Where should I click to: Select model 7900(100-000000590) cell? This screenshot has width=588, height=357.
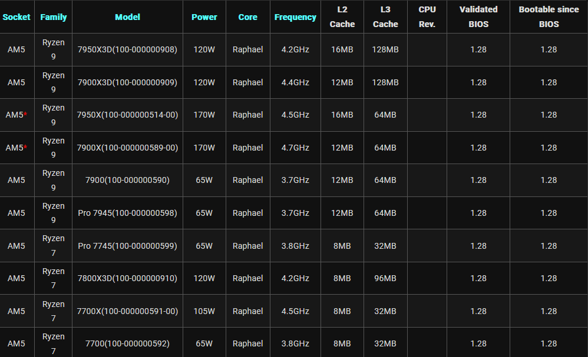pyautogui.click(x=127, y=181)
